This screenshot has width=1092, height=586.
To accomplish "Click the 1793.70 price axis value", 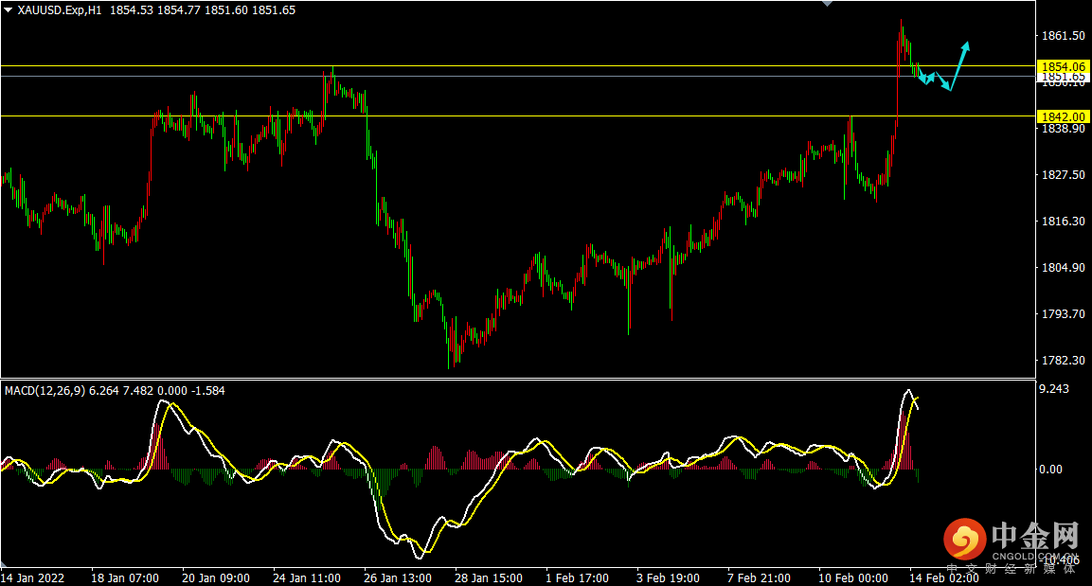I will (x=1063, y=314).
